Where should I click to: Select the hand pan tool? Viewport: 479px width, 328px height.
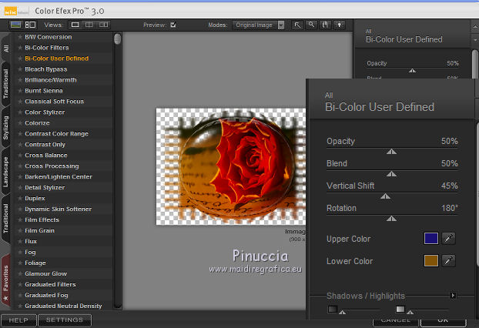pos(326,25)
